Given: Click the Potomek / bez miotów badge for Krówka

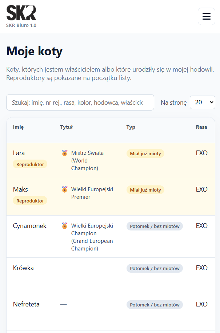Looking at the screenshot, I should (x=154, y=268).
